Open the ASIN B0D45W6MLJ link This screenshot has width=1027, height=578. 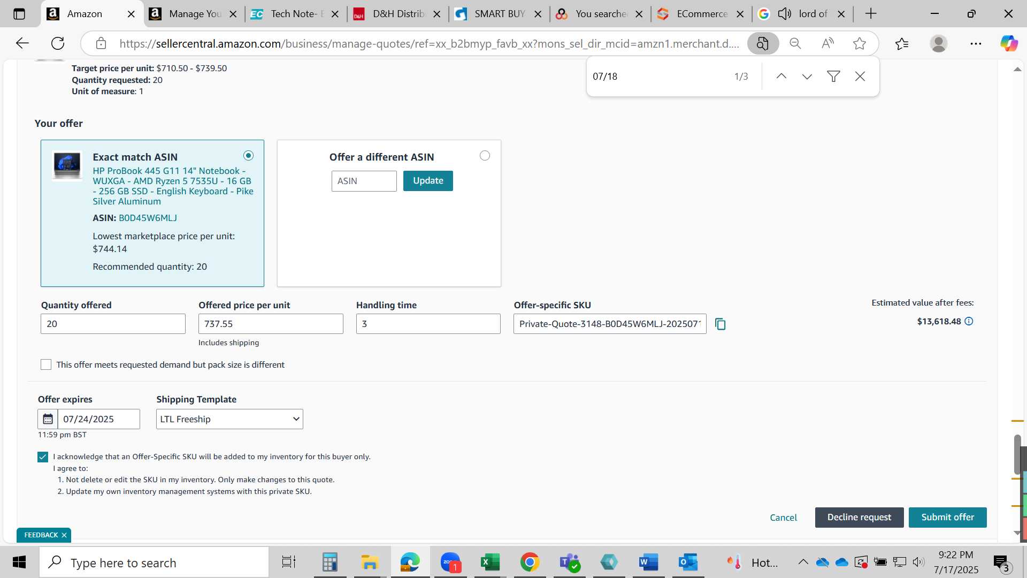point(148,218)
